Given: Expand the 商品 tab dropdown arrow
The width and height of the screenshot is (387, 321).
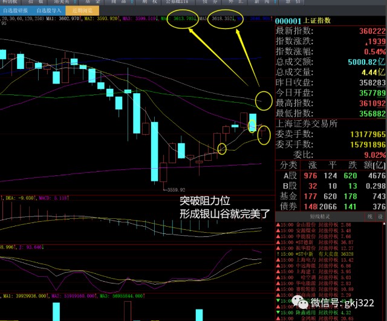Looking at the screenshot, I should click(x=132, y=2).
